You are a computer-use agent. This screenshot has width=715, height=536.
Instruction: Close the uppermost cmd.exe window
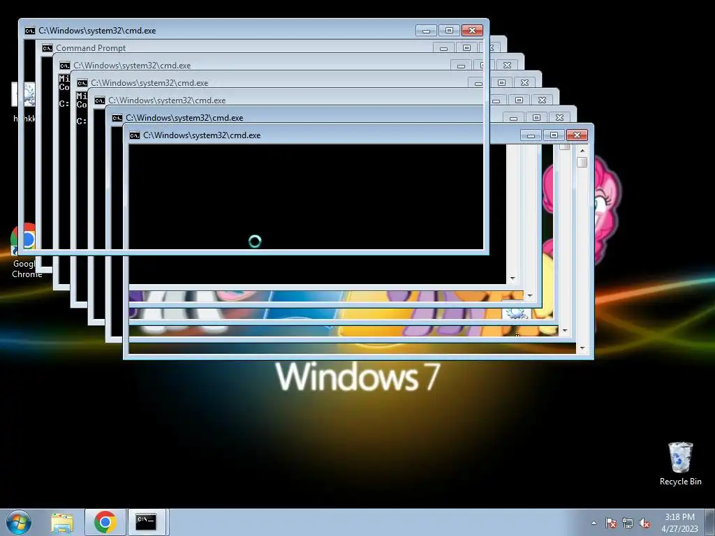tap(473, 30)
